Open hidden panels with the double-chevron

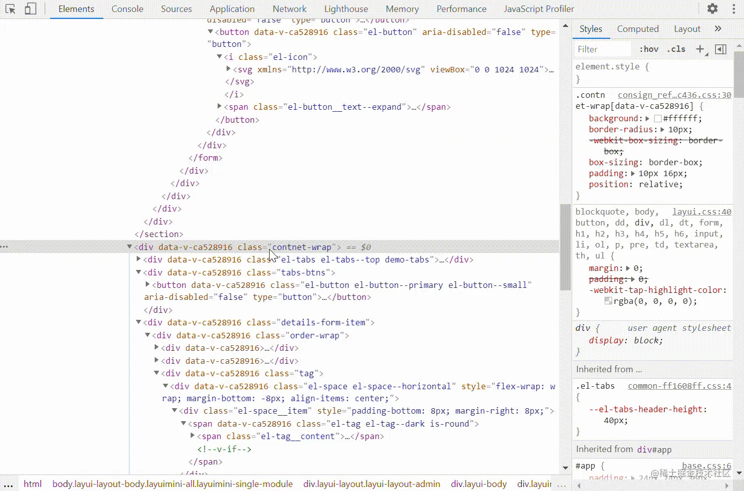pos(718,28)
